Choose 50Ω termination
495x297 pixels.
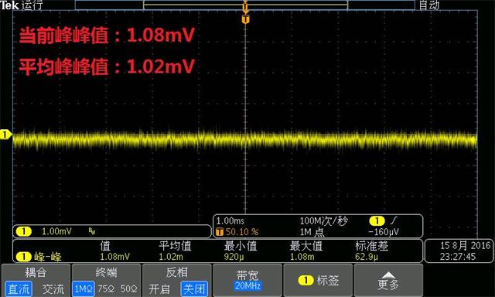coord(129,288)
